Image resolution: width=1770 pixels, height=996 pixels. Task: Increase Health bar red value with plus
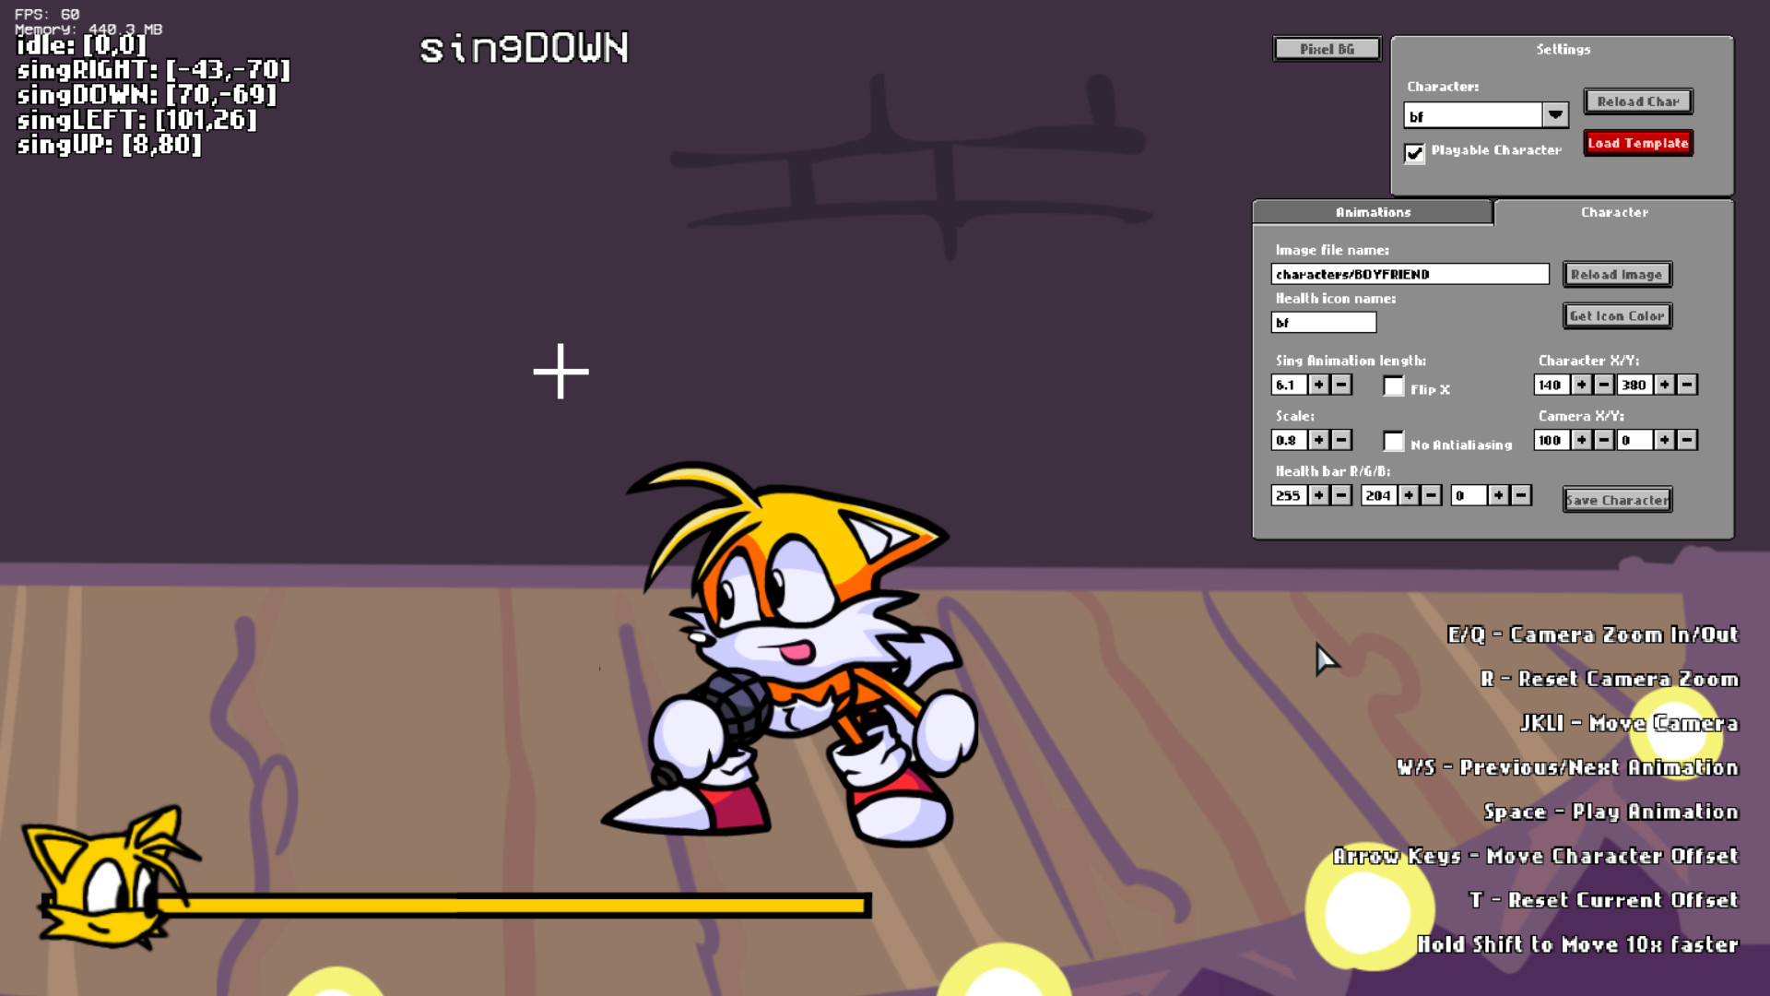pyautogui.click(x=1319, y=495)
